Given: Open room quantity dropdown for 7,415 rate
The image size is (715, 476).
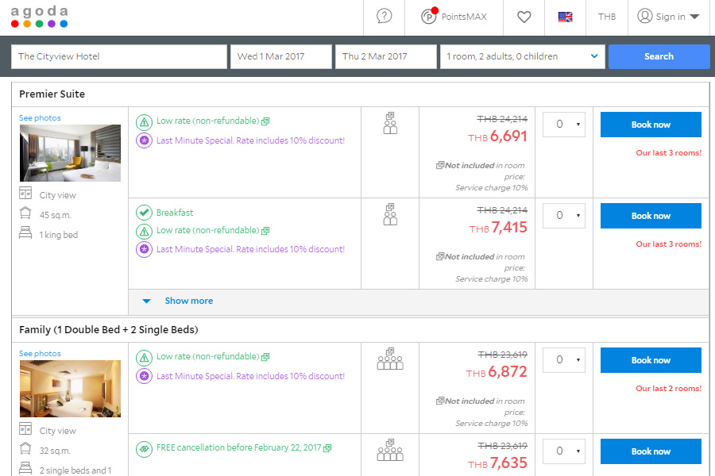Looking at the screenshot, I should click(564, 216).
